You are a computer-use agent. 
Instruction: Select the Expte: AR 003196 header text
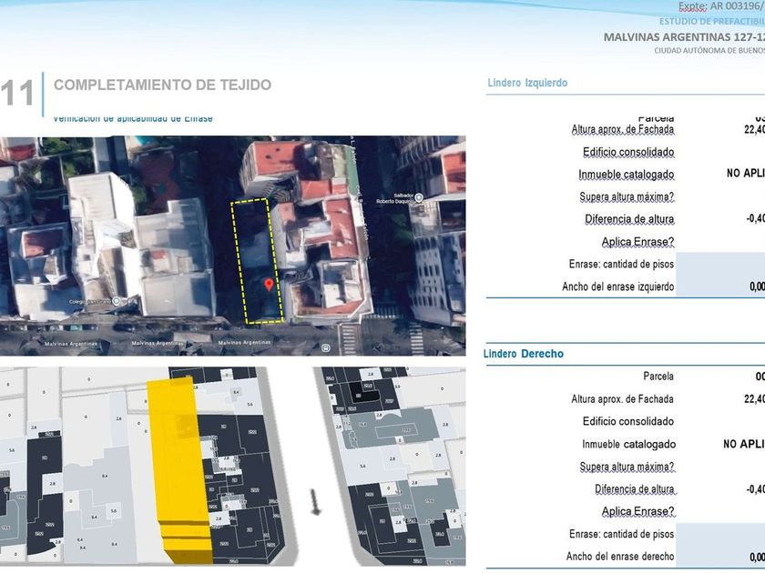721,7
